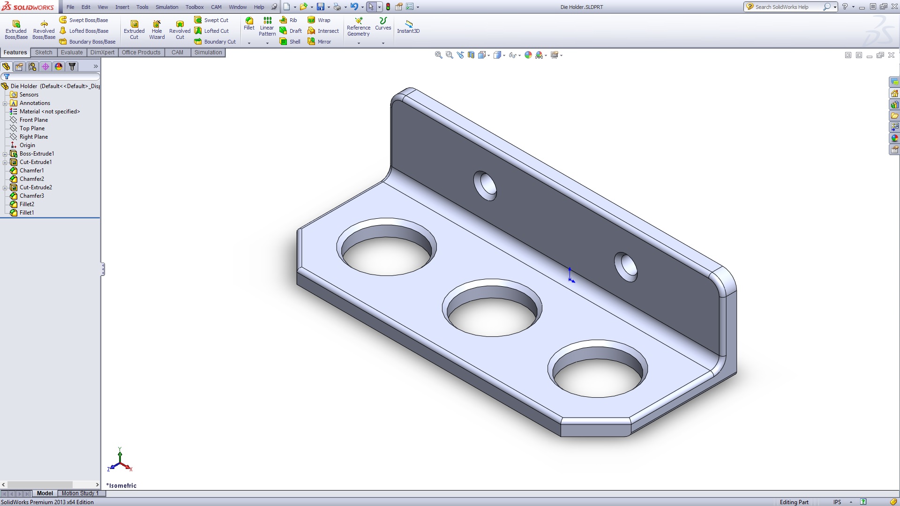Toggle the Select cursor tool

point(371,7)
